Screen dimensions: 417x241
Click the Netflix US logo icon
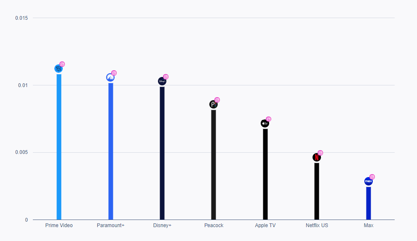pos(317,157)
